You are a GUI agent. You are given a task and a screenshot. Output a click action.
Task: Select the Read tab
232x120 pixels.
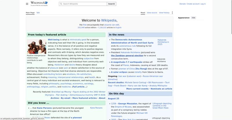pyautogui.click(x=143, y=13)
